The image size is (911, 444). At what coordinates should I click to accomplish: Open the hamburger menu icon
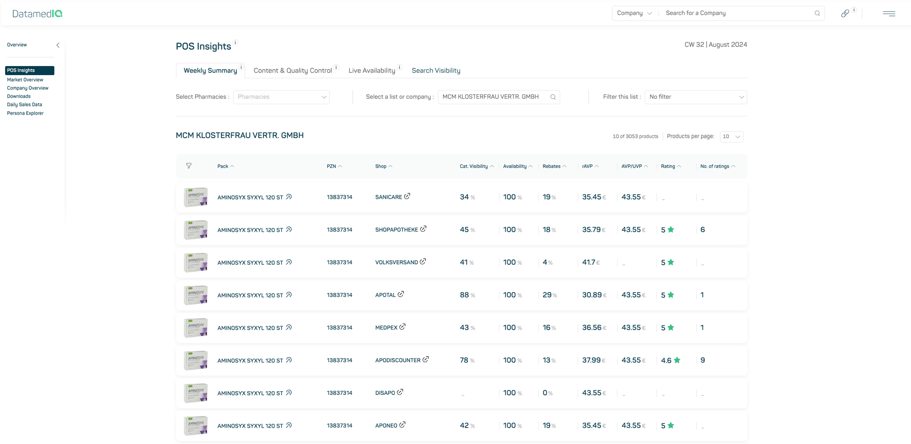889,14
